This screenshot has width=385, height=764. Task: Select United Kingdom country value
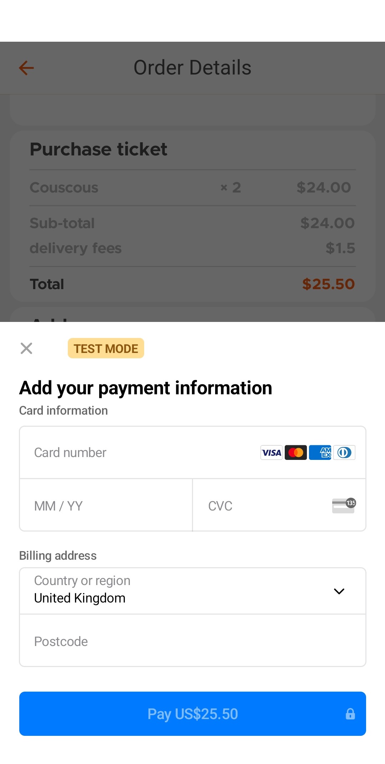80,598
